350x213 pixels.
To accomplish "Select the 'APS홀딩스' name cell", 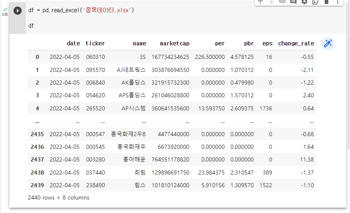I will coord(132,95).
